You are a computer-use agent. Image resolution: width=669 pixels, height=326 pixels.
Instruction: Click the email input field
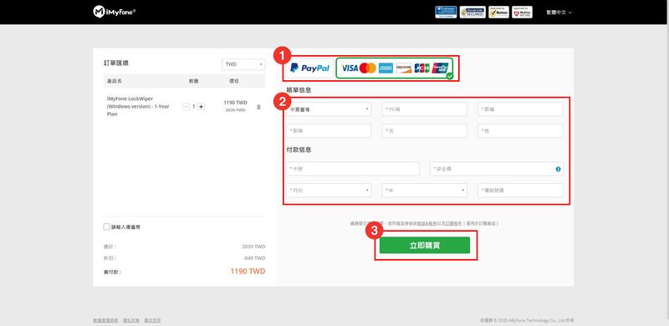tap(329, 131)
